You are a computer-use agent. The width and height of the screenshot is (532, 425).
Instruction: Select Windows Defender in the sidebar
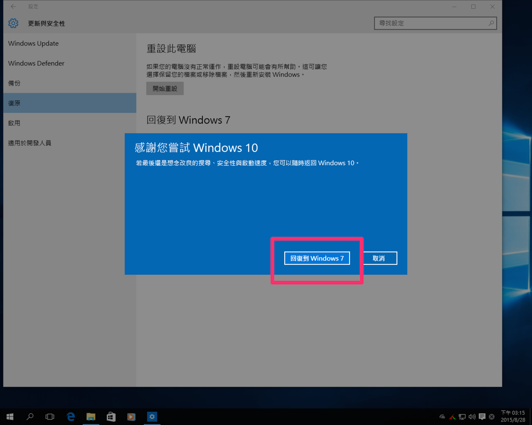click(x=70, y=63)
